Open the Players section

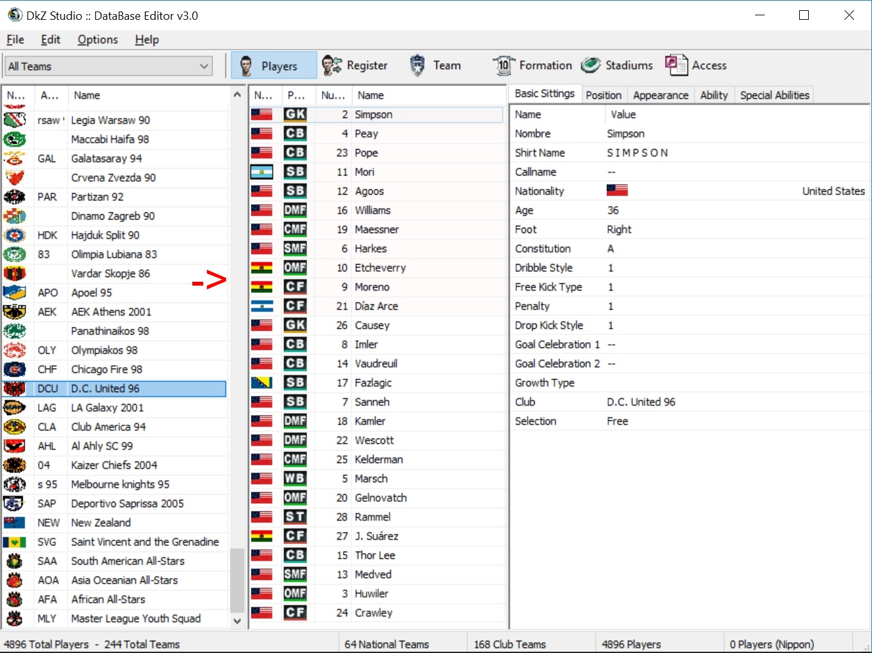273,66
